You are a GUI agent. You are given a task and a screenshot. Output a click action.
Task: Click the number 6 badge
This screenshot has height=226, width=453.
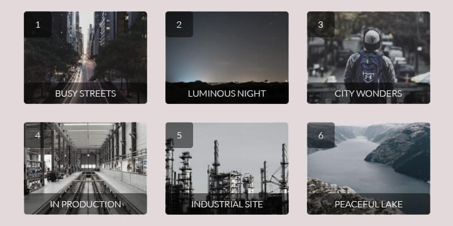[x=320, y=135]
